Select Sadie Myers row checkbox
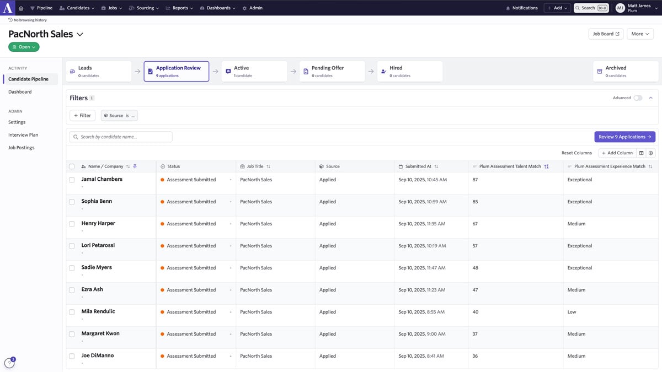The image size is (662, 372). 72,268
